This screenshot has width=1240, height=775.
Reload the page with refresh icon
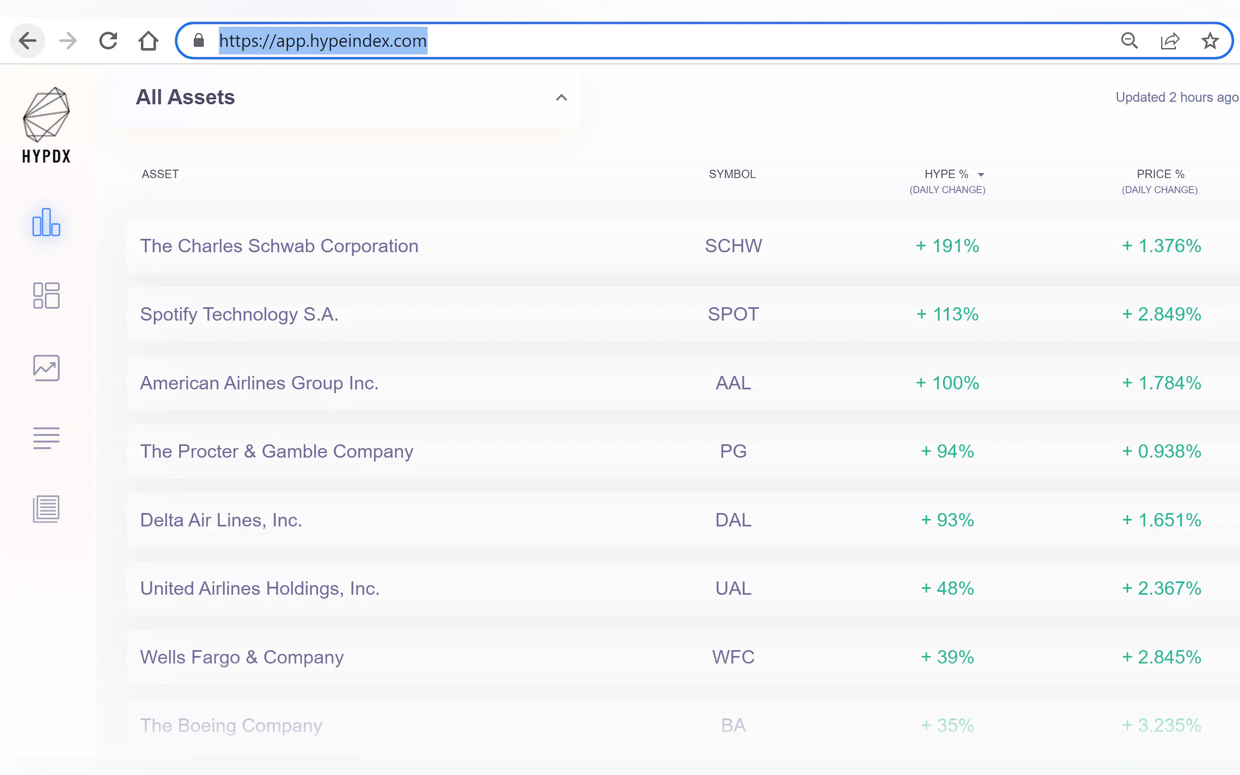pyautogui.click(x=108, y=41)
